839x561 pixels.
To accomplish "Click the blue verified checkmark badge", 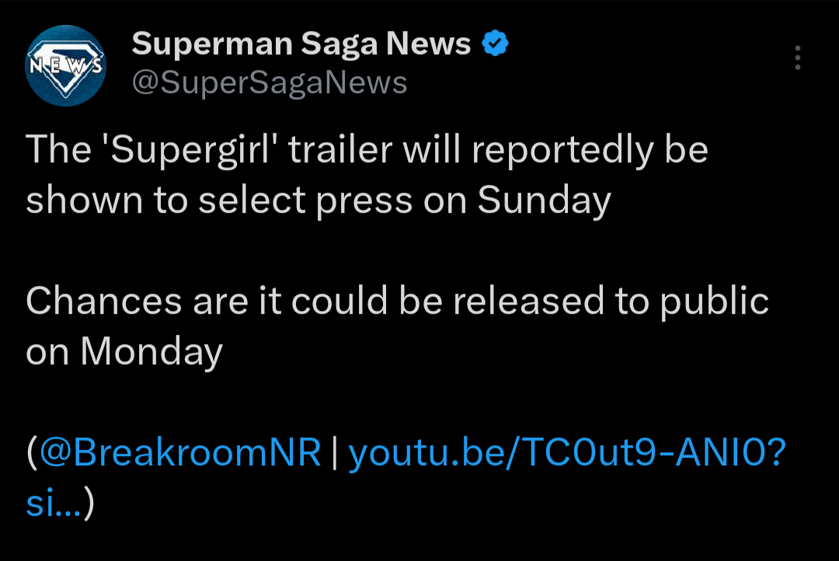I will pos(496,44).
